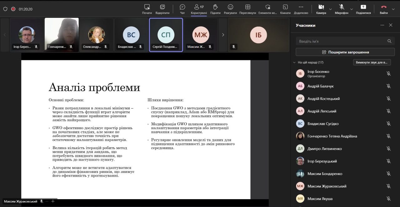Viewport: 400px width, 207px height.
Task: Open the Microphone options dropdown arrow
Action: pos(351,9)
